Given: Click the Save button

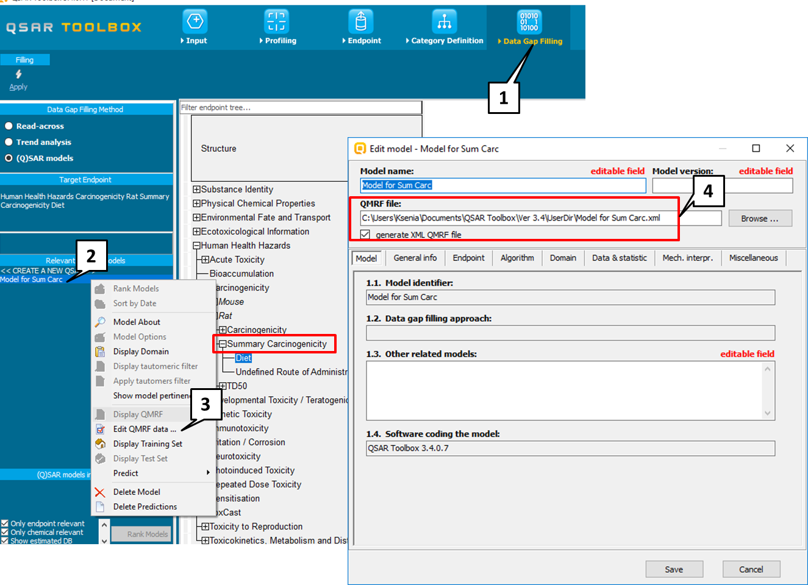Looking at the screenshot, I should 674,569.
